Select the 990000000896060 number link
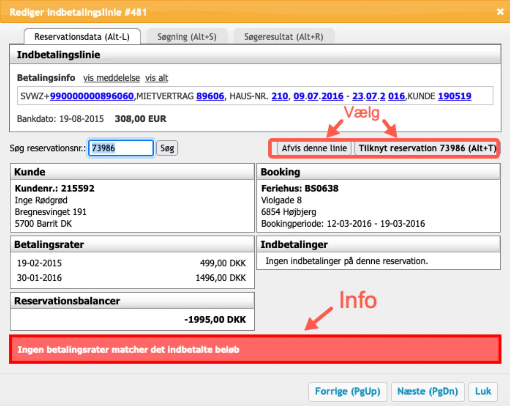 (92, 96)
